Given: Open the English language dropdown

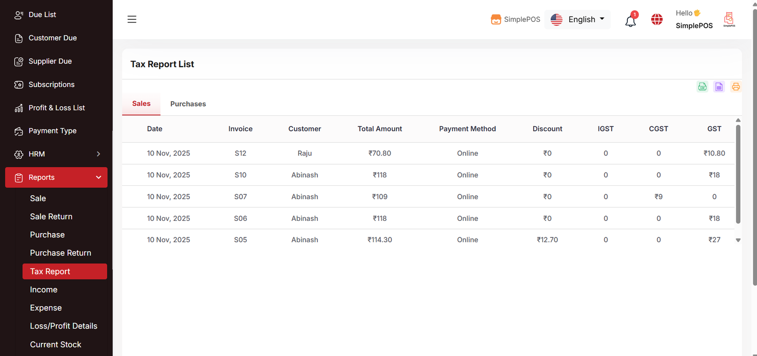Looking at the screenshot, I should 577,19.
